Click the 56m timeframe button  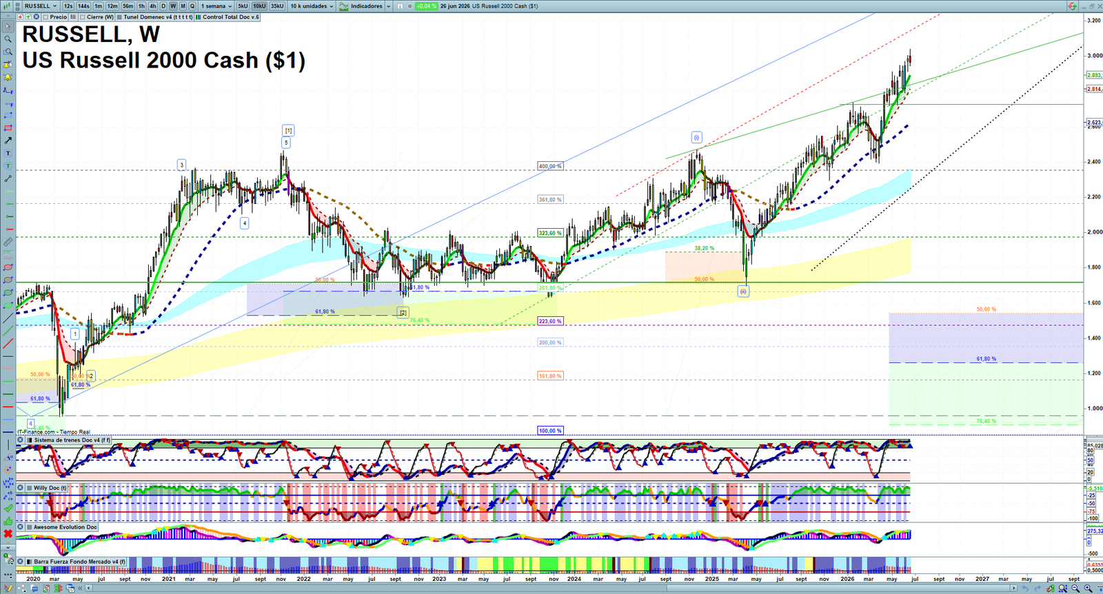(128, 6)
